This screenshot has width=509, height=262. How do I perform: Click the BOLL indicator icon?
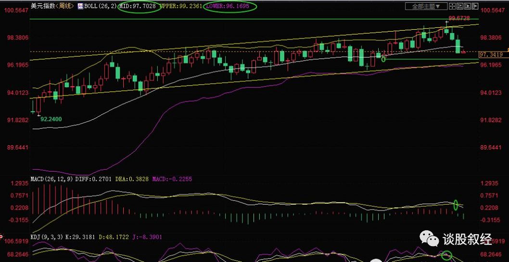[80, 6]
